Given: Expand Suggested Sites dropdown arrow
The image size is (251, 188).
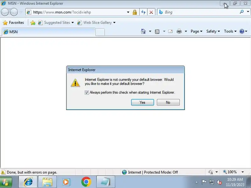Looking at the screenshot, I should tap(72, 23).
